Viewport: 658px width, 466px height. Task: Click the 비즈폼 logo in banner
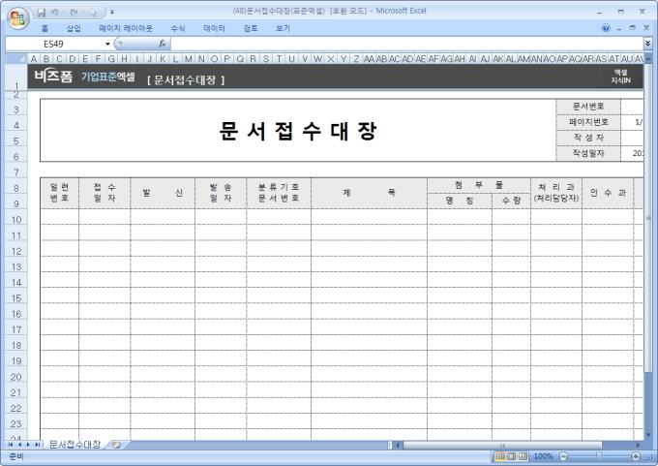coord(53,77)
